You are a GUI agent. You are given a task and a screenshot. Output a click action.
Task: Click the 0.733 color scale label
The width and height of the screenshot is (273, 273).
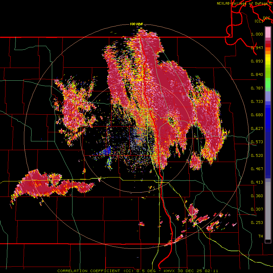(x=257, y=102)
